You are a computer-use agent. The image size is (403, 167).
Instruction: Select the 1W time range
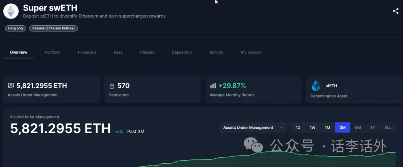pyautogui.click(x=313, y=128)
